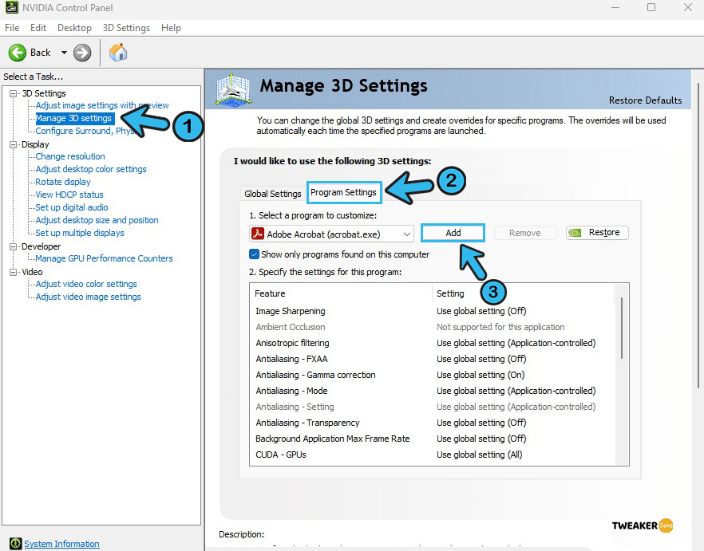Open Adjust desktop size and position

[97, 220]
